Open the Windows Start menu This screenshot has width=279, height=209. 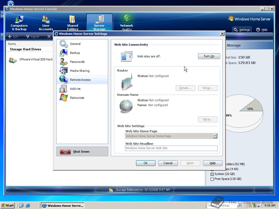[x=7, y=205]
